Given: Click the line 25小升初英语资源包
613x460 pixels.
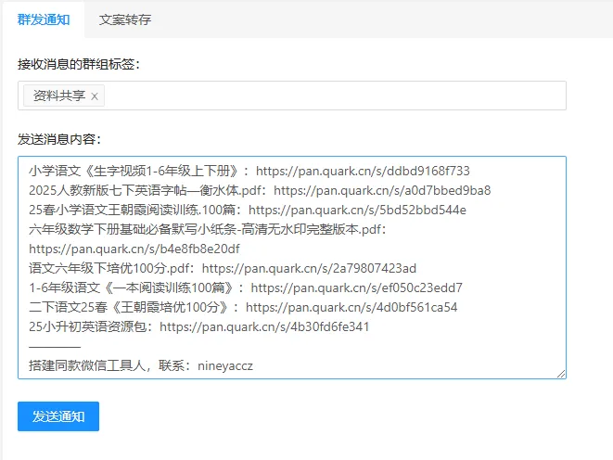Looking at the screenshot, I should (x=199, y=326).
